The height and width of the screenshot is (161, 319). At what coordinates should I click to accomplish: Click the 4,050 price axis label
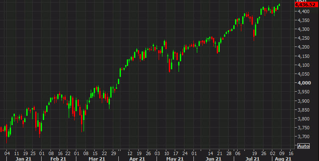[304, 74]
